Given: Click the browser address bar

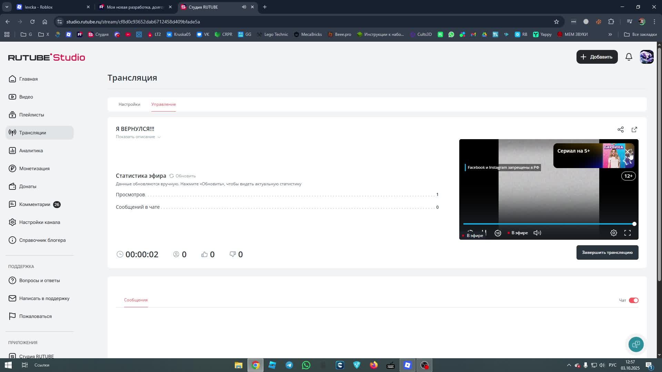Looking at the screenshot, I should (x=307, y=22).
